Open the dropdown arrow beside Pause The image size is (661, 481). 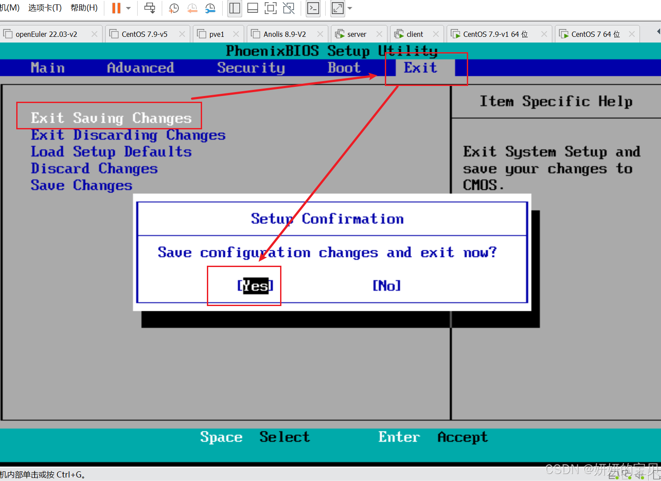[x=128, y=8]
